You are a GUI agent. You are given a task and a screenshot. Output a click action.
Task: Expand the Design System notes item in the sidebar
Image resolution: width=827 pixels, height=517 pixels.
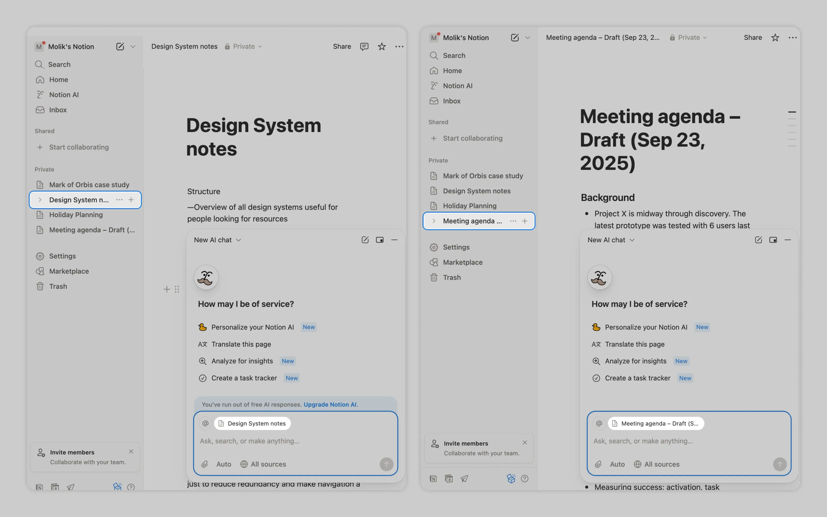point(40,200)
